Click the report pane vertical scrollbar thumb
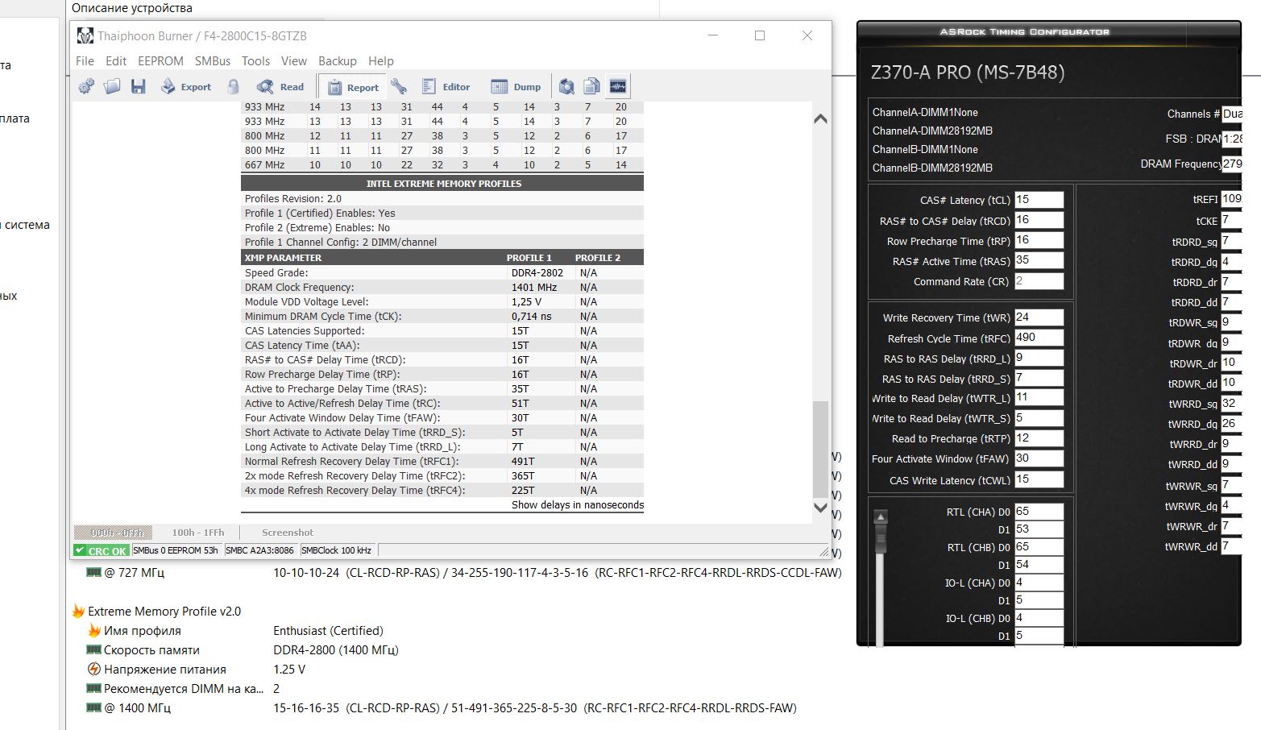Screen dimensions: 1261x730 820,449
